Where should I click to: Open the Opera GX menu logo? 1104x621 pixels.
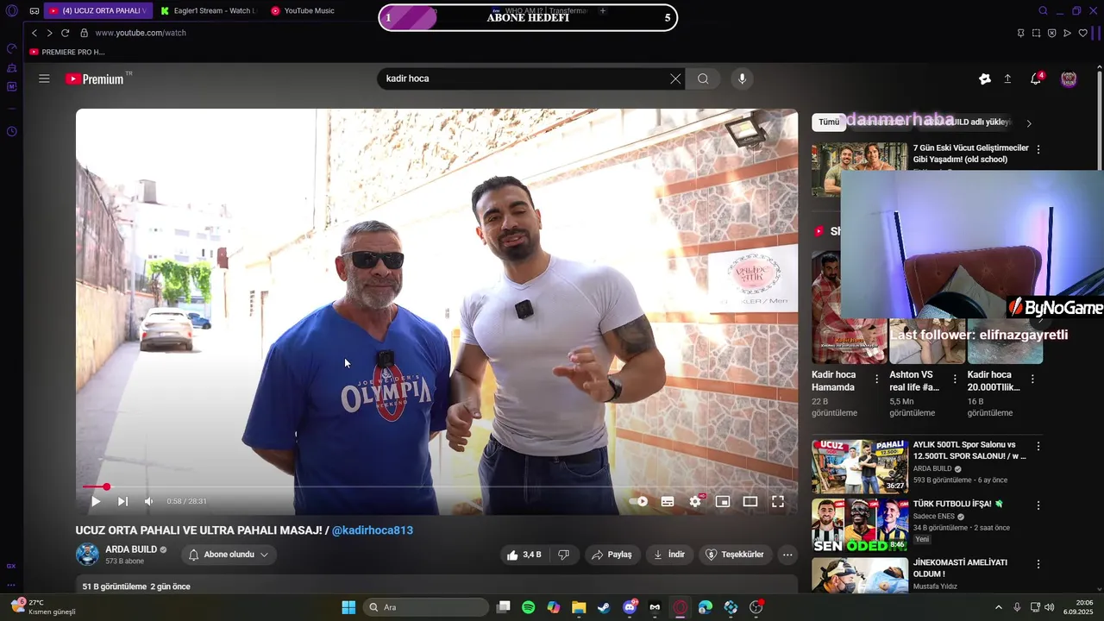(x=11, y=10)
